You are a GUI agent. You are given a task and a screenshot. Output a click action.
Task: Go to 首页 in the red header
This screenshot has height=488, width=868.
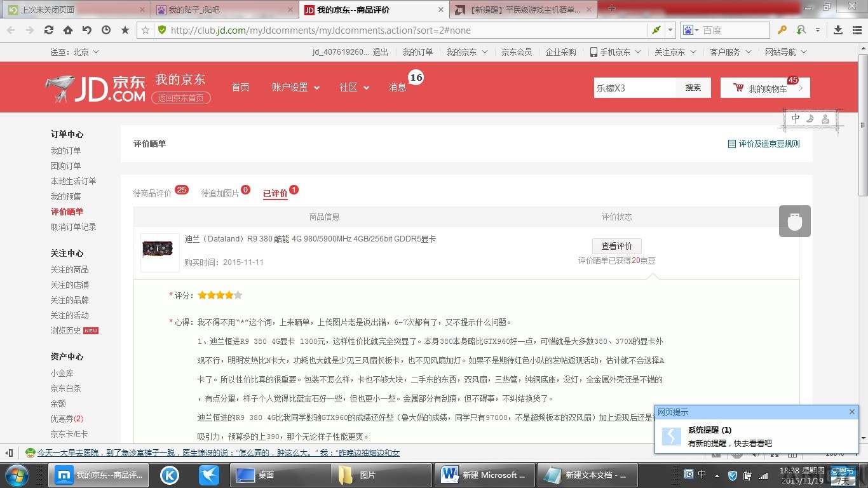[x=241, y=88]
